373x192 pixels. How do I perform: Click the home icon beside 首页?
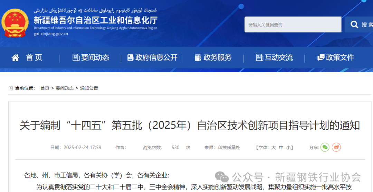(x=15, y=57)
